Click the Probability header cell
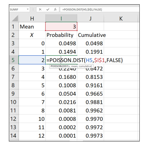The image size is (146, 146). (x=61, y=35)
